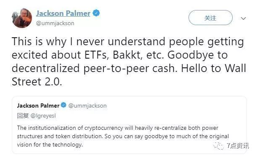The width and height of the screenshot is (257, 157).
Task: Click Jackson Palmer name inside quoted tweet
Action: pos(38,106)
